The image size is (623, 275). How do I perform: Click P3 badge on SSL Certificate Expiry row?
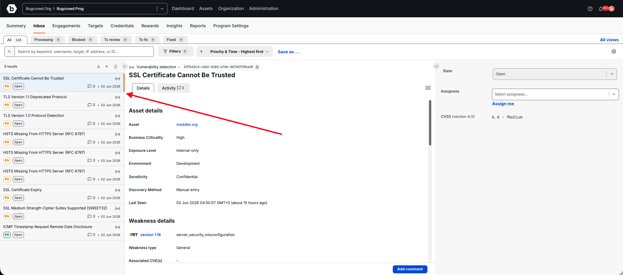[7, 198]
